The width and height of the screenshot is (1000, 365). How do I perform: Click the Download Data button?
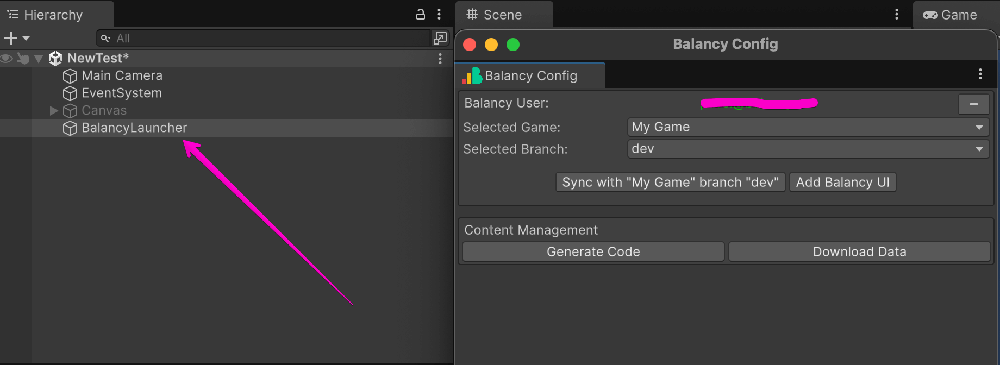[x=859, y=251]
